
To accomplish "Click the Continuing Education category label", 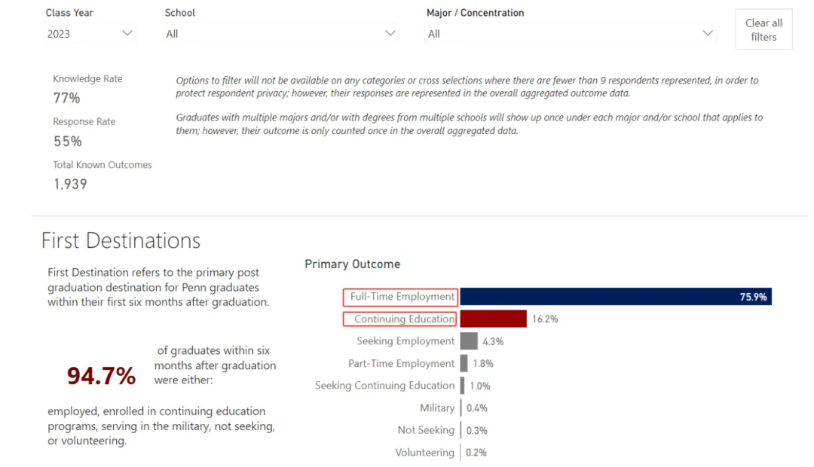I will [x=404, y=319].
